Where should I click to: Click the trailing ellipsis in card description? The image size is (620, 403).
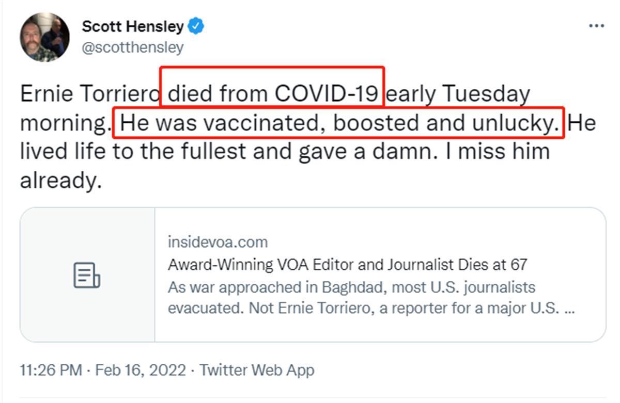(570, 309)
